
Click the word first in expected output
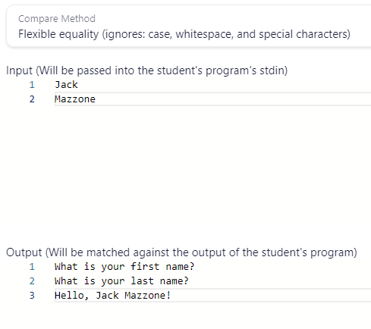[145, 267]
